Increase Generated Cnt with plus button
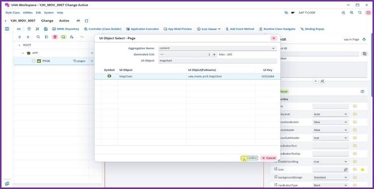This screenshot has height=189, width=374. pyautogui.click(x=214, y=55)
